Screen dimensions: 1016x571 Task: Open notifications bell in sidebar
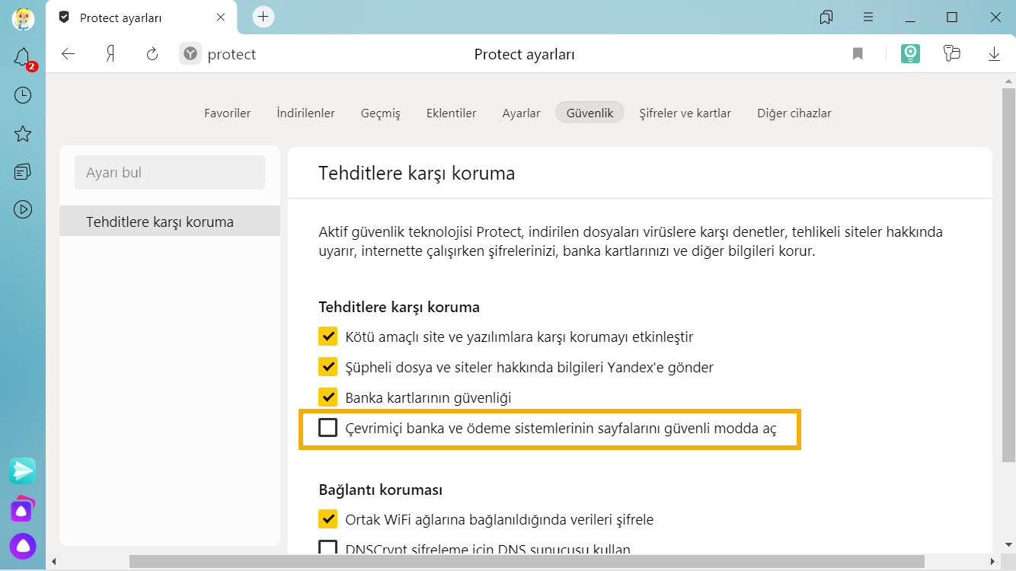point(23,57)
